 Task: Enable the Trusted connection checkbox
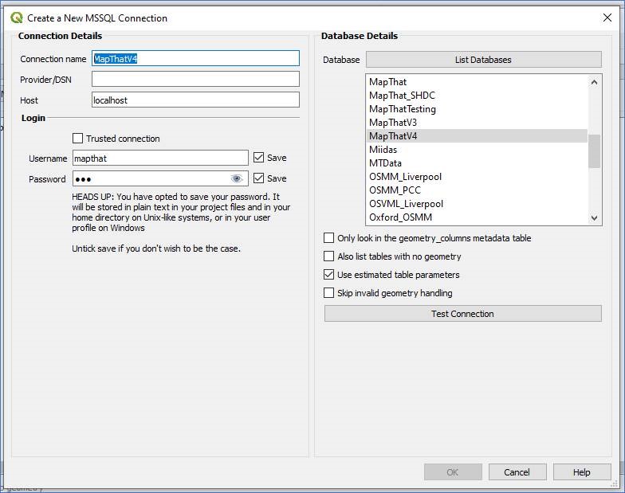tap(78, 139)
